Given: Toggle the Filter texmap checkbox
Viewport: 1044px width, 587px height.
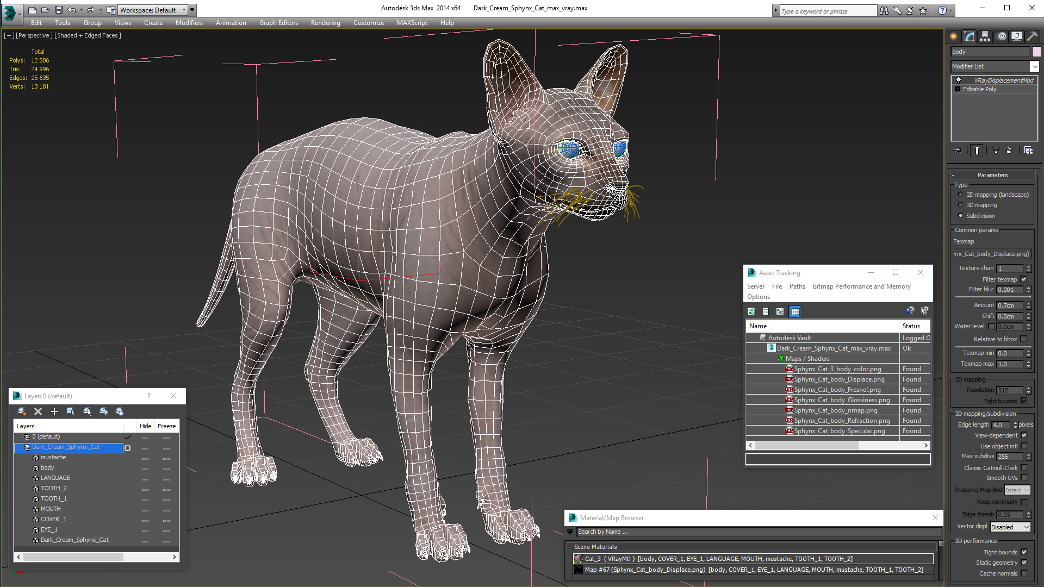Looking at the screenshot, I should (1023, 279).
